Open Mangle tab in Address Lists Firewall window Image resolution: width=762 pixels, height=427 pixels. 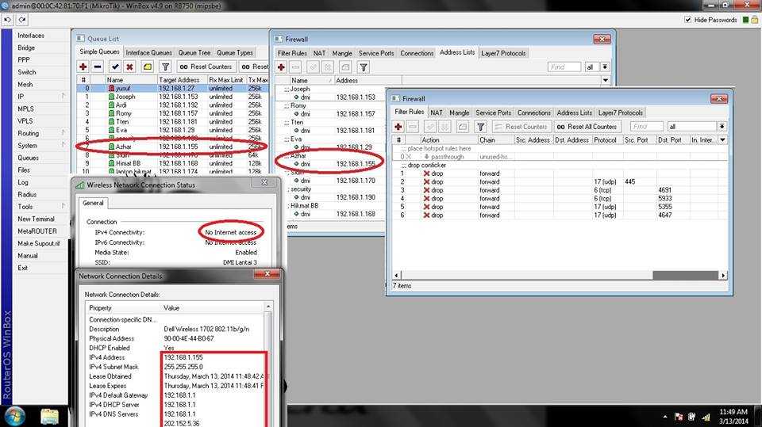(342, 53)
